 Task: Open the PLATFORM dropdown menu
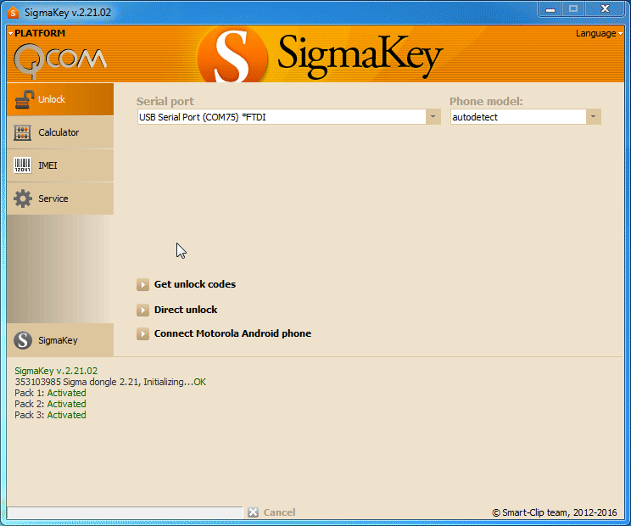point(36,33)
